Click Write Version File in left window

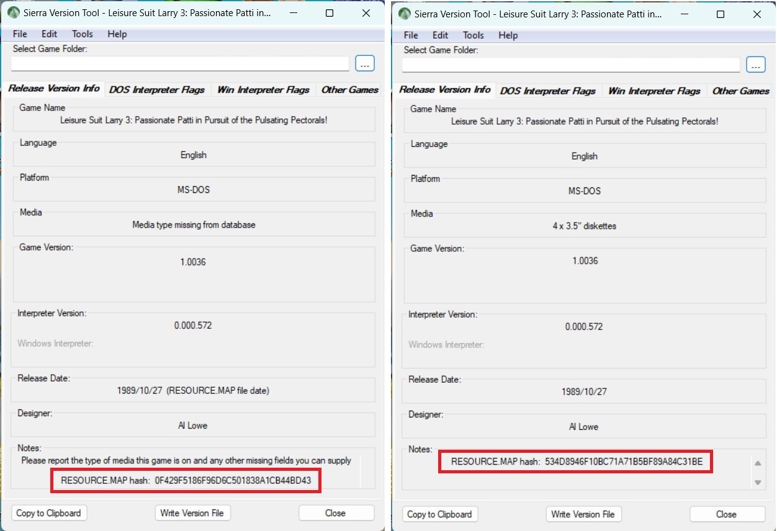tap(192, 513)
